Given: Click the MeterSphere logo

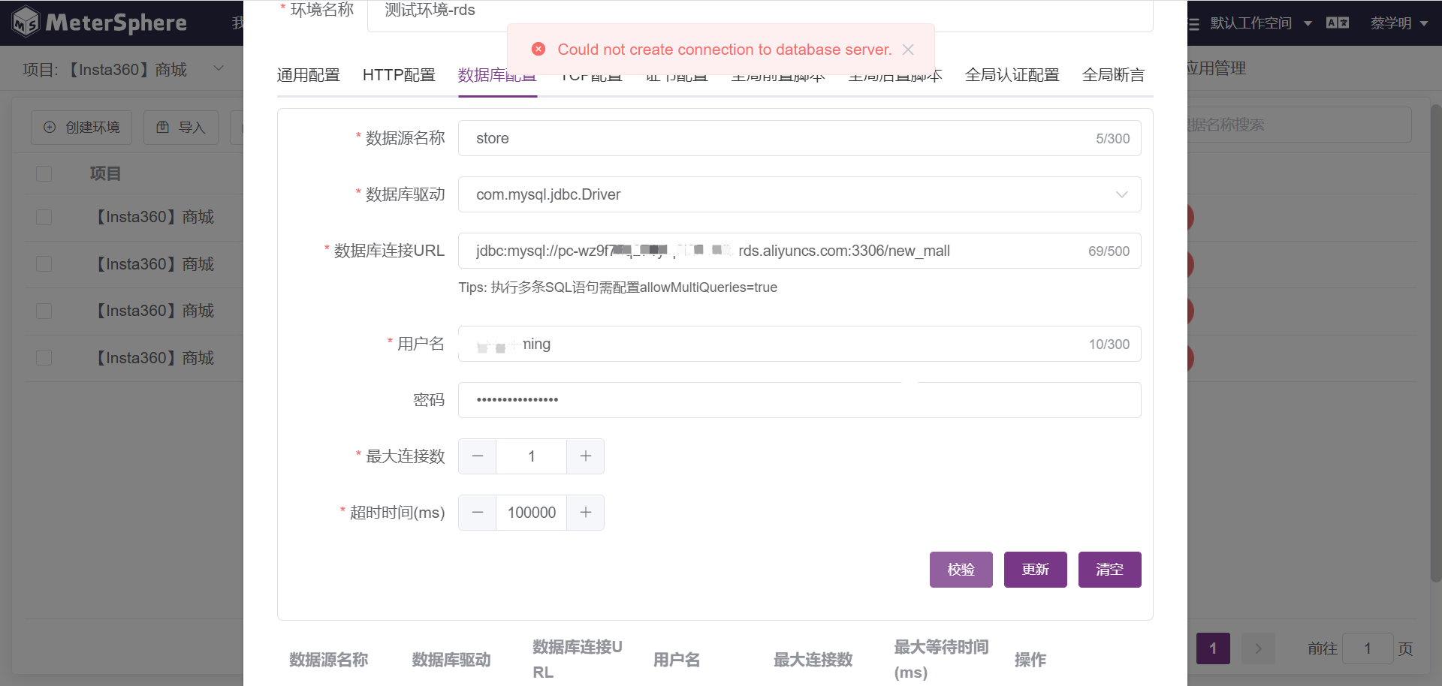Looking at the screenshot, I should click(100, 22).
